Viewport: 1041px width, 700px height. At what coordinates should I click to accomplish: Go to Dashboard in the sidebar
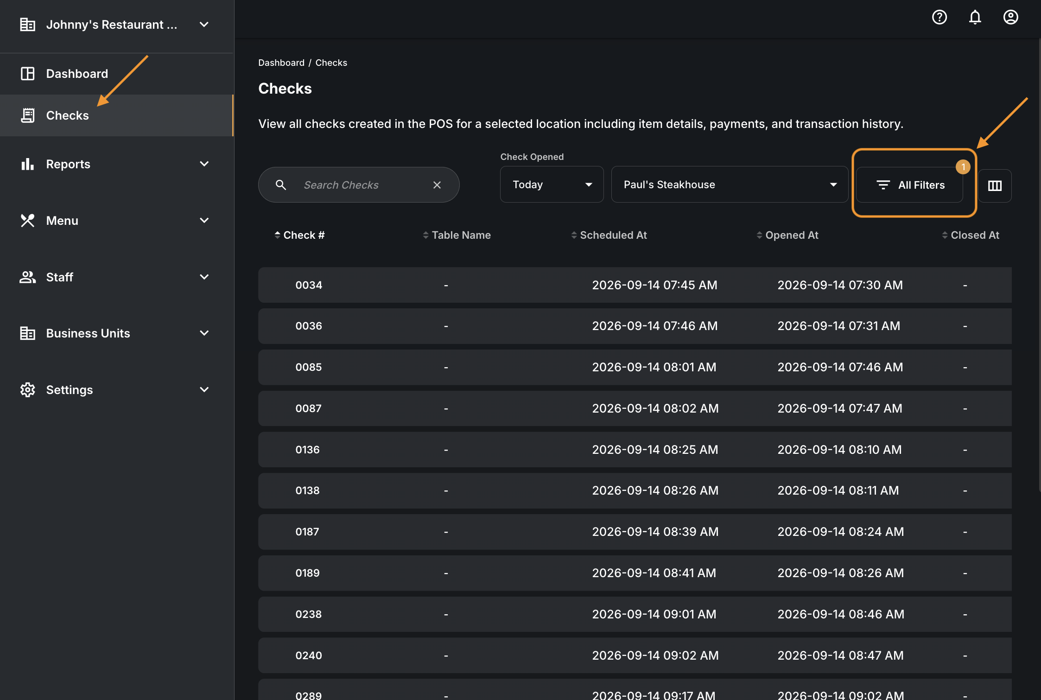pyautogui.click(x=116, y=74)
